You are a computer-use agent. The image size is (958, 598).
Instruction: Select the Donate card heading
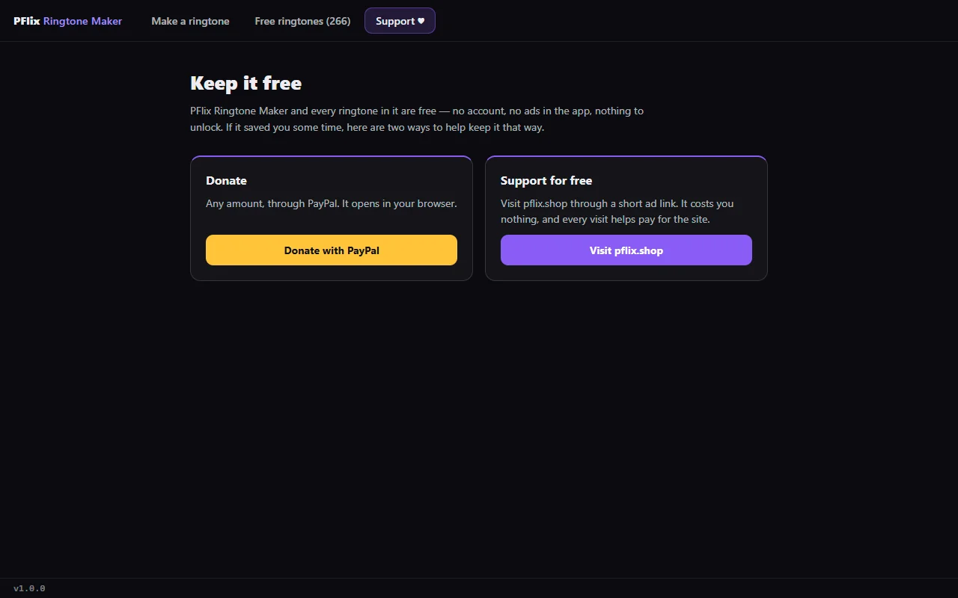[x=226, y=180]
